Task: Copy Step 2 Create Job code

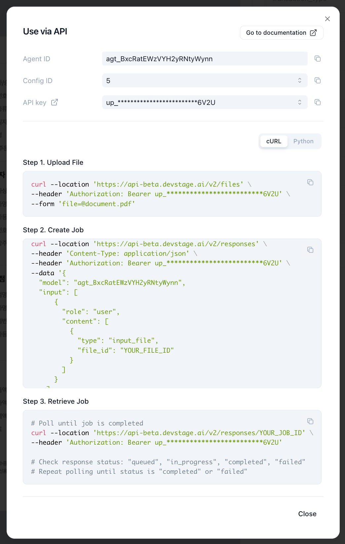Action: 310,250
